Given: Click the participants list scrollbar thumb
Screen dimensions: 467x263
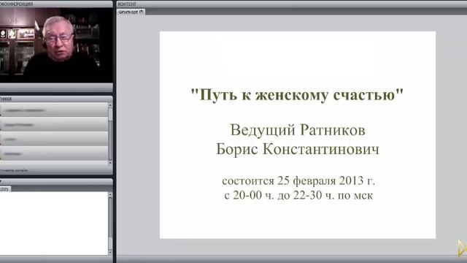Looking at the screenshot, I should [110, 115].
